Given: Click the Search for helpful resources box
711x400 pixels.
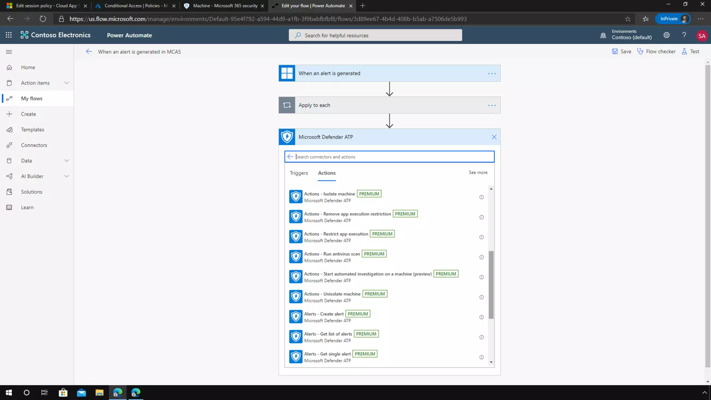Looking at the screenshot, I should coord(375,35).
